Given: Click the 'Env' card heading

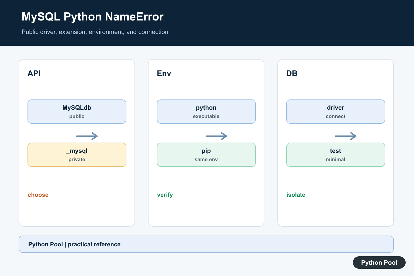Looking at the screenshot, I should click(164, 73).
